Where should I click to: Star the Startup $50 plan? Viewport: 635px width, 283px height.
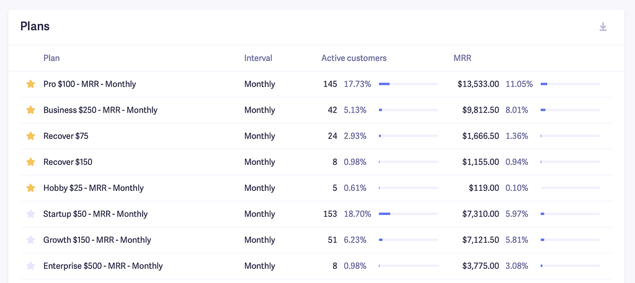(x=30, y=214)
